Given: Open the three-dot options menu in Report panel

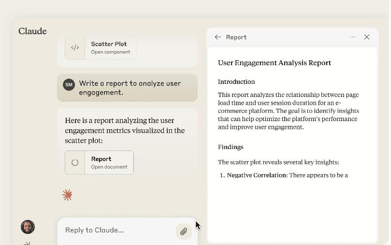Looking at the screenshot, I should tap(353, 37).
